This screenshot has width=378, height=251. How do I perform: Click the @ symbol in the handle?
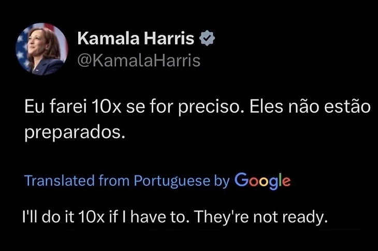point(84,61)
